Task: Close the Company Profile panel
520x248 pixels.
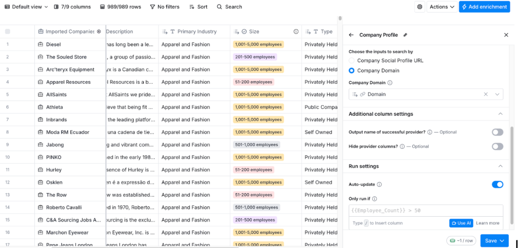Action: [506, 35]
